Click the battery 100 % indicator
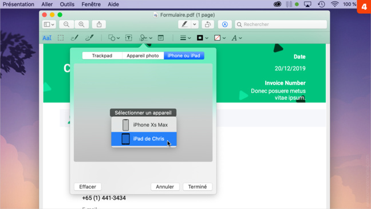 tap(349, 4)
